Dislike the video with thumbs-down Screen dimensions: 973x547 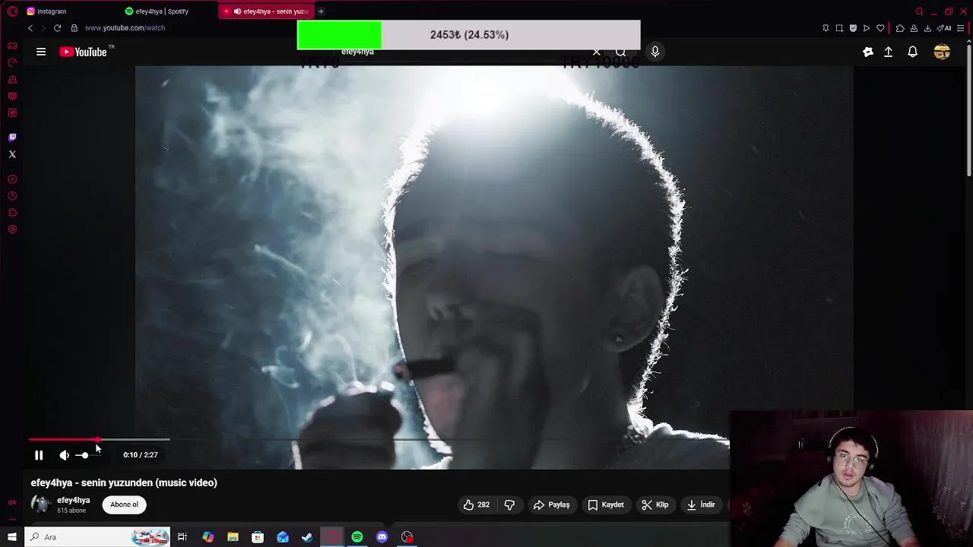(x=509, y=504)
